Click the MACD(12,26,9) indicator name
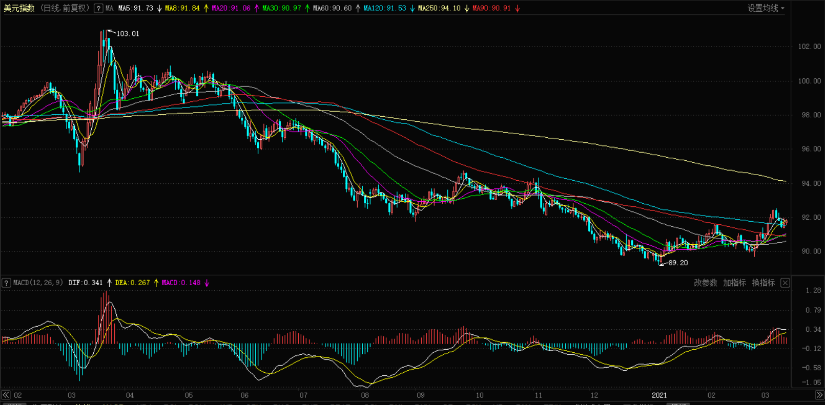825x405 pixels. [x=38, y=283]
